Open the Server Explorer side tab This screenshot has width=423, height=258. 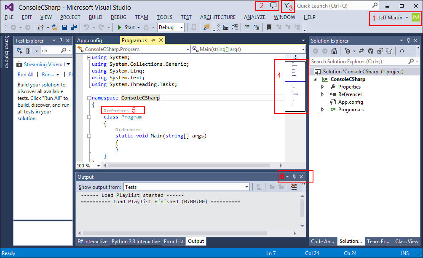point(7,52)
